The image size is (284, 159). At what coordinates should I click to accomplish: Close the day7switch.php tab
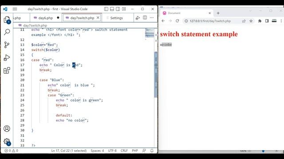click(x=98, y=18)
